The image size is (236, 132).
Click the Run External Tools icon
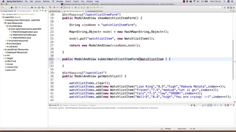[43, 7]
